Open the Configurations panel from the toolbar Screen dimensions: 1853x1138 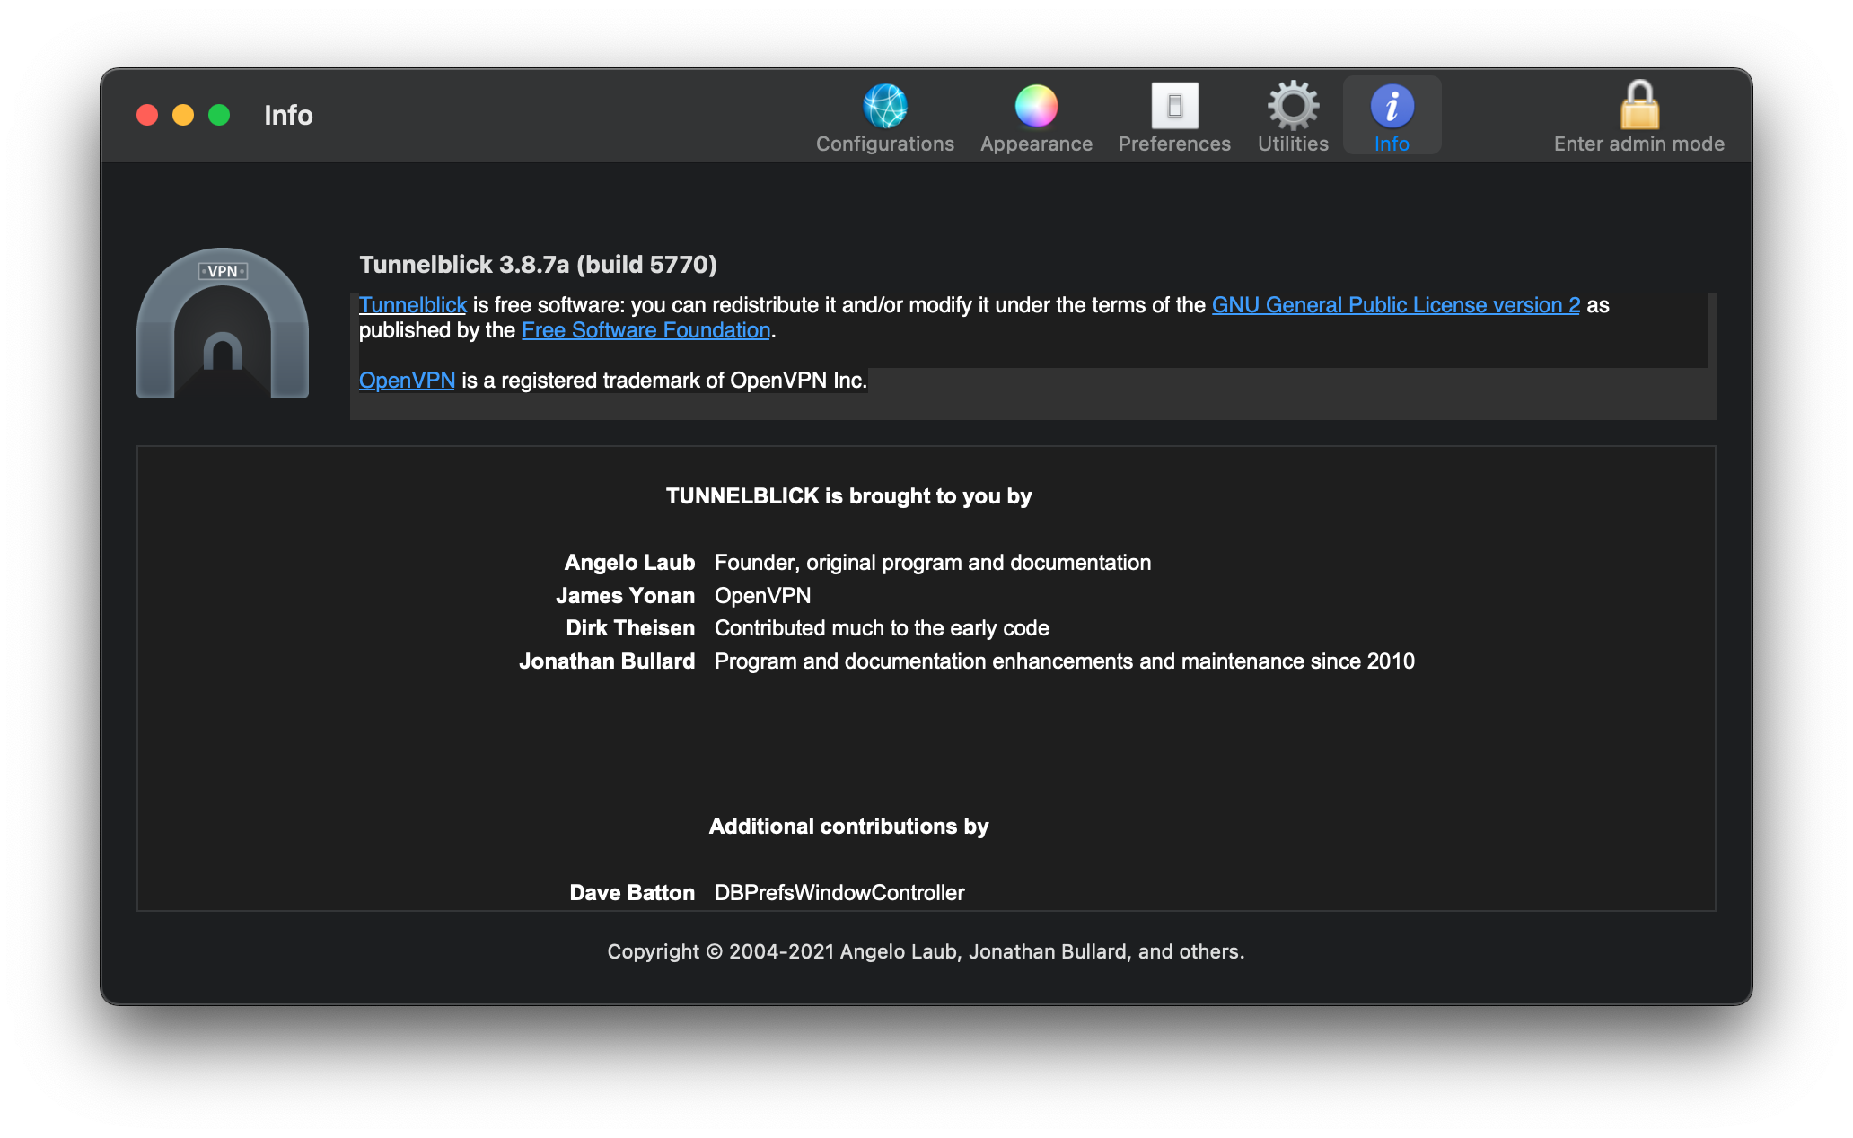point(884,117)
